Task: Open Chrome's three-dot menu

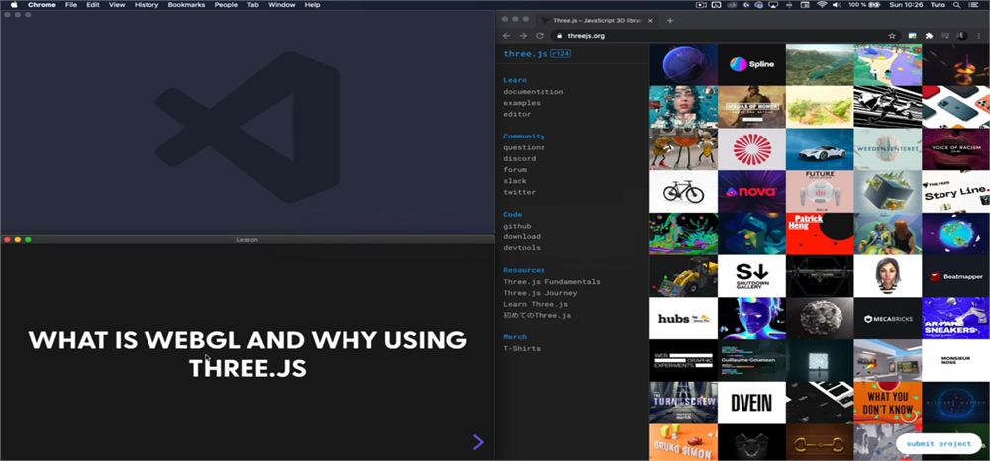Action: click(978, 36)
